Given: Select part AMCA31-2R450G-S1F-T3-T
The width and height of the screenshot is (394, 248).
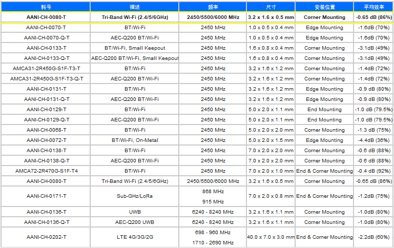Looking at the screenshot, I should coord(46,69).
